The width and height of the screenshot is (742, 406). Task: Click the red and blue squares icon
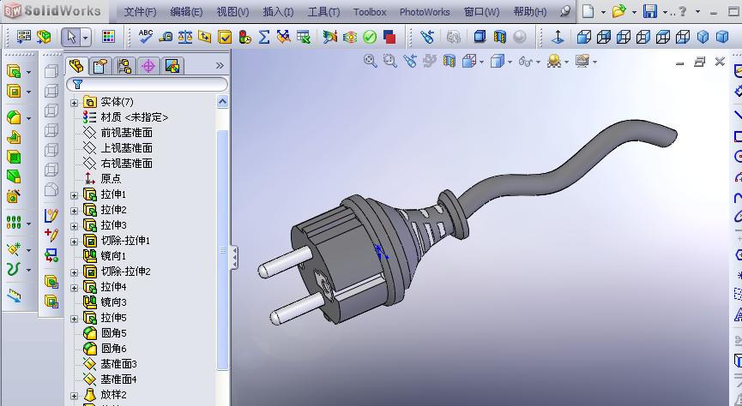click(389, 37)
